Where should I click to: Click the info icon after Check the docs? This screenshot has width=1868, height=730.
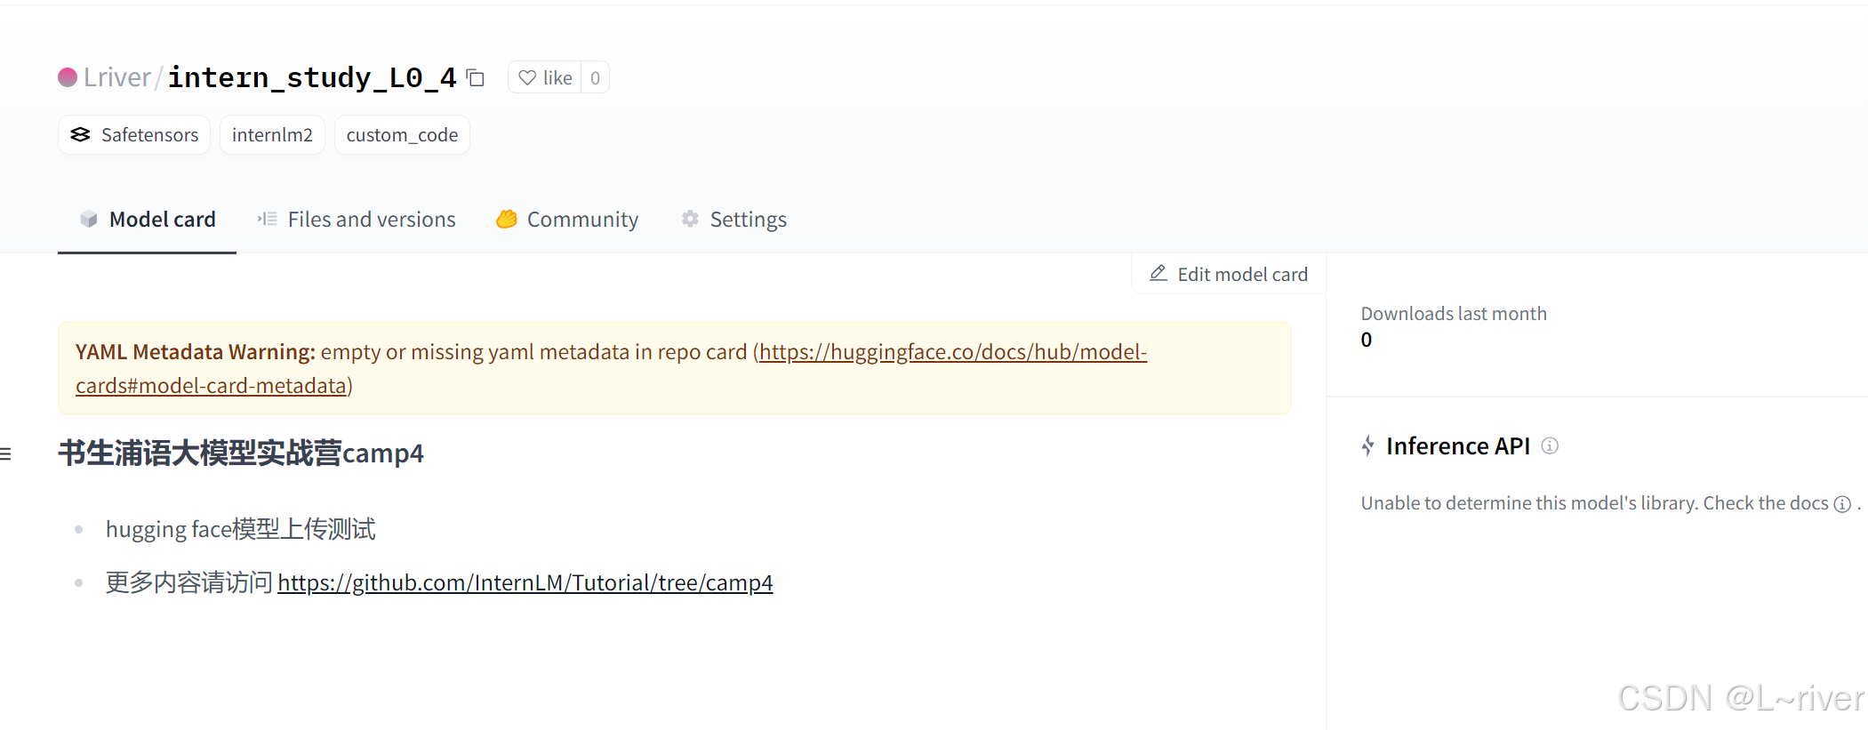coord(1842,504)
